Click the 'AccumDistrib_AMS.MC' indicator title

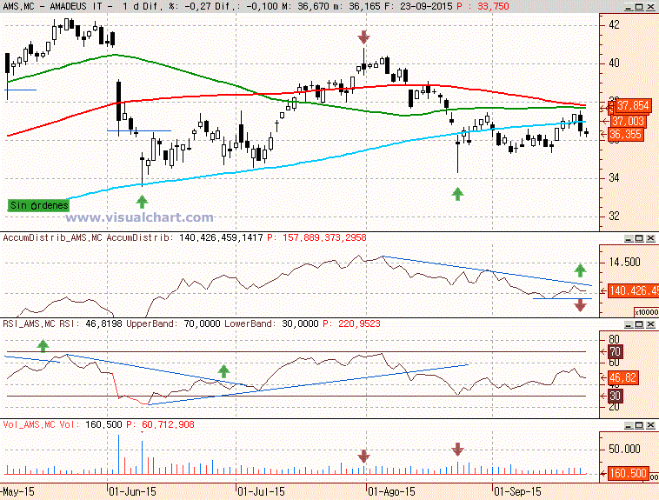tap(52, 237)
